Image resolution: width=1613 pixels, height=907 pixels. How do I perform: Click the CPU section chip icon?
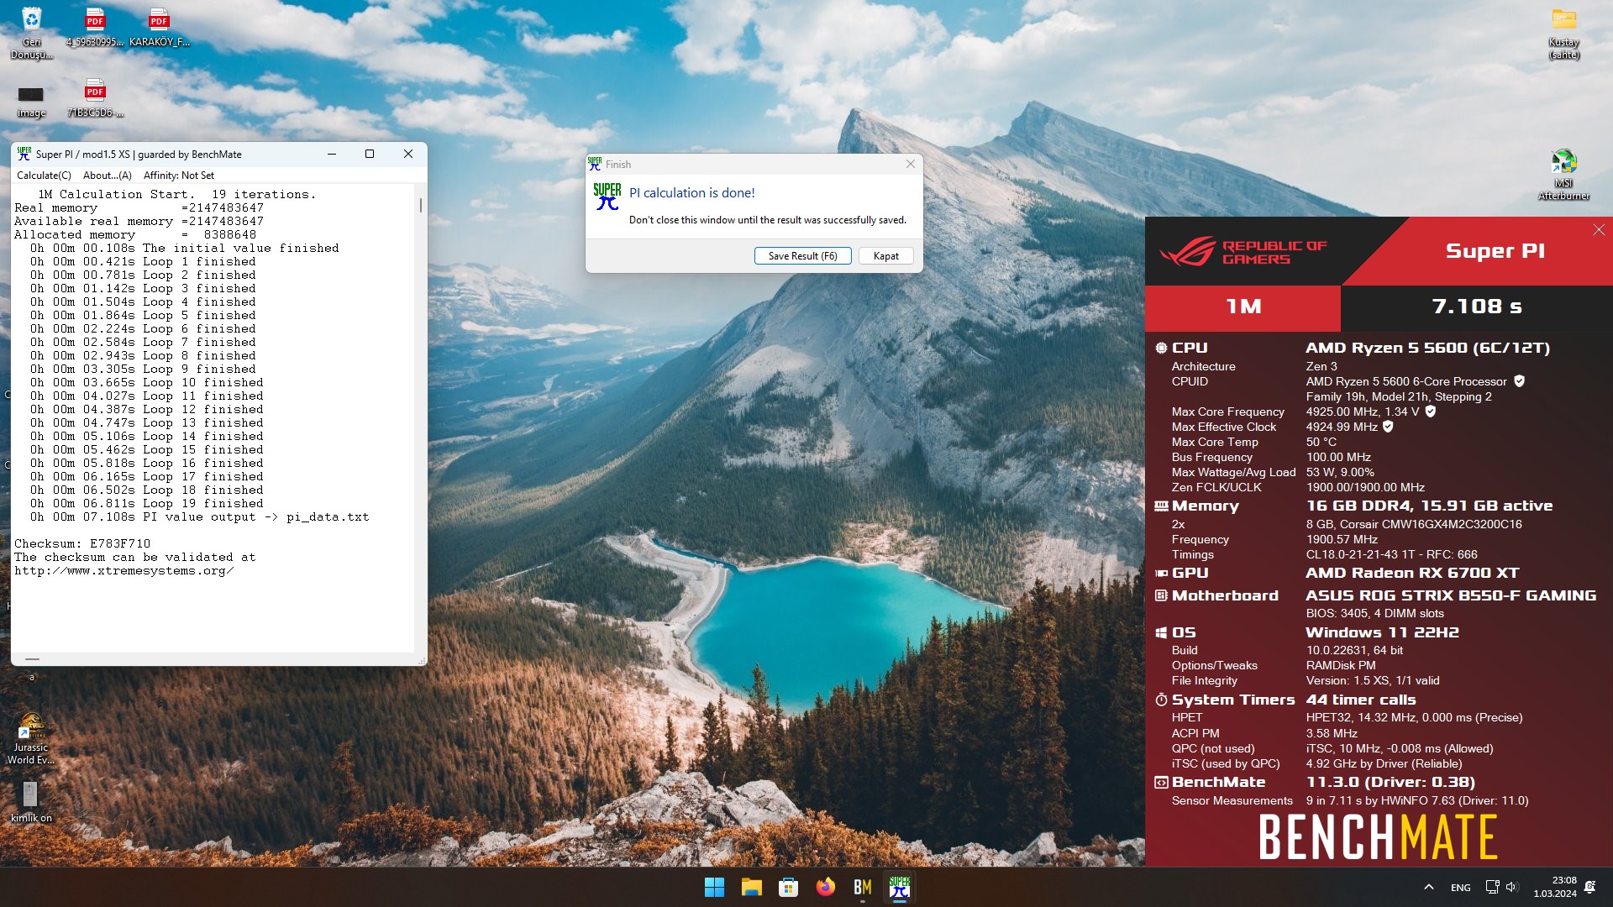tap(1161, 348)
